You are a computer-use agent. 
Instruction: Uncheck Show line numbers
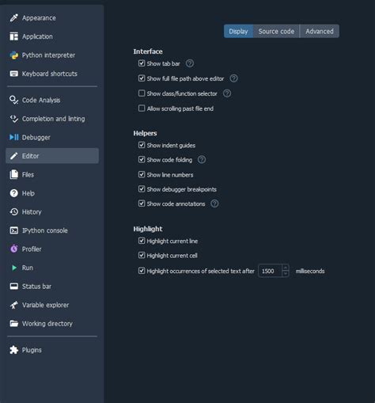(142, 174)
